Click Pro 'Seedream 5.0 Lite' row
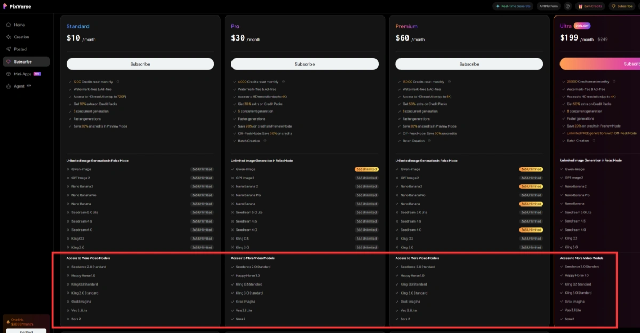Viewport: 640px width, 333px height. point(305,212)
